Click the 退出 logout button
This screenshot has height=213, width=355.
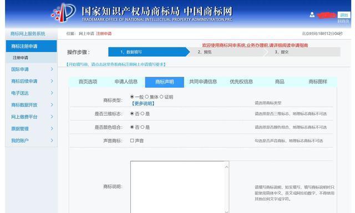(344, 15)
